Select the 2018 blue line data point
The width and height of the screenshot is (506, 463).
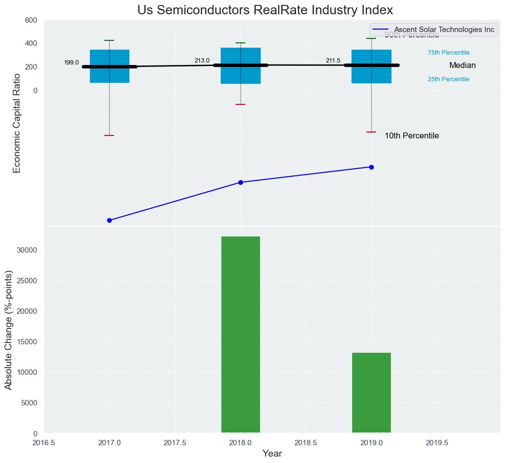click(x=240, y=182)
